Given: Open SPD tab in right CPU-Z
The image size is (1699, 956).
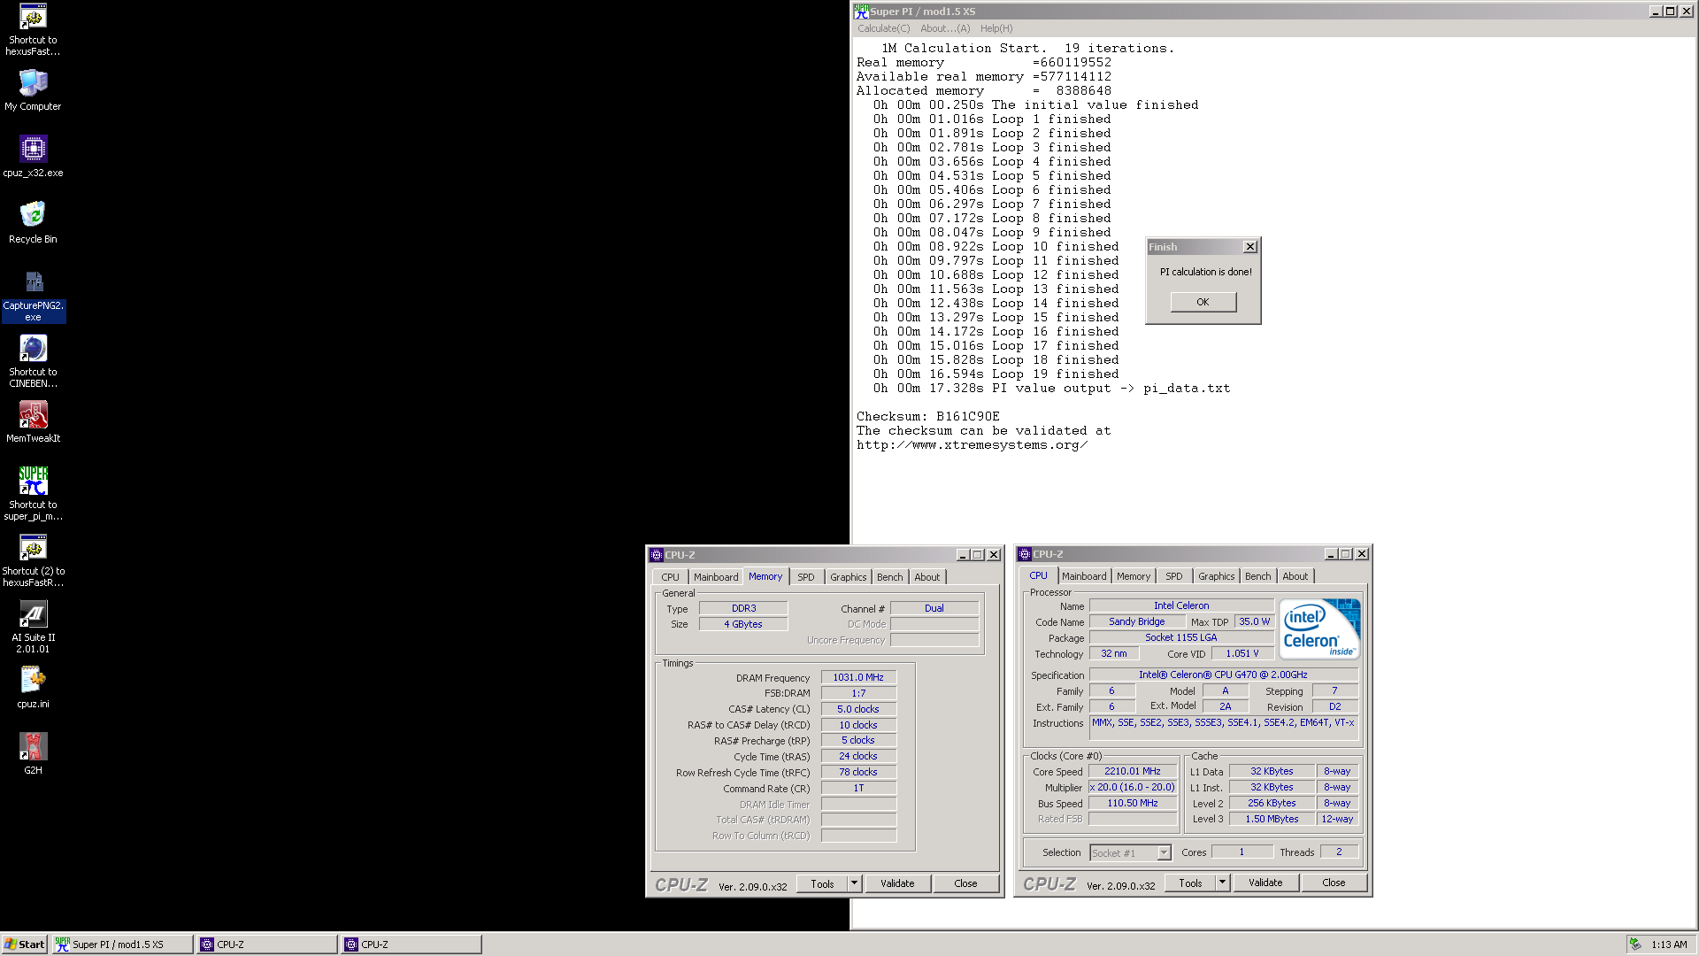Looking at the screenshot, I should [x=1173, y=576].
